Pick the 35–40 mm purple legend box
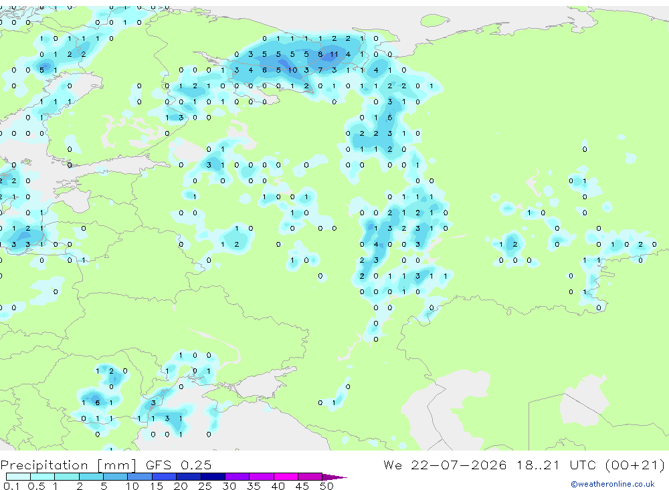This screenshot has width=669, height=490. tap(262, 477)
